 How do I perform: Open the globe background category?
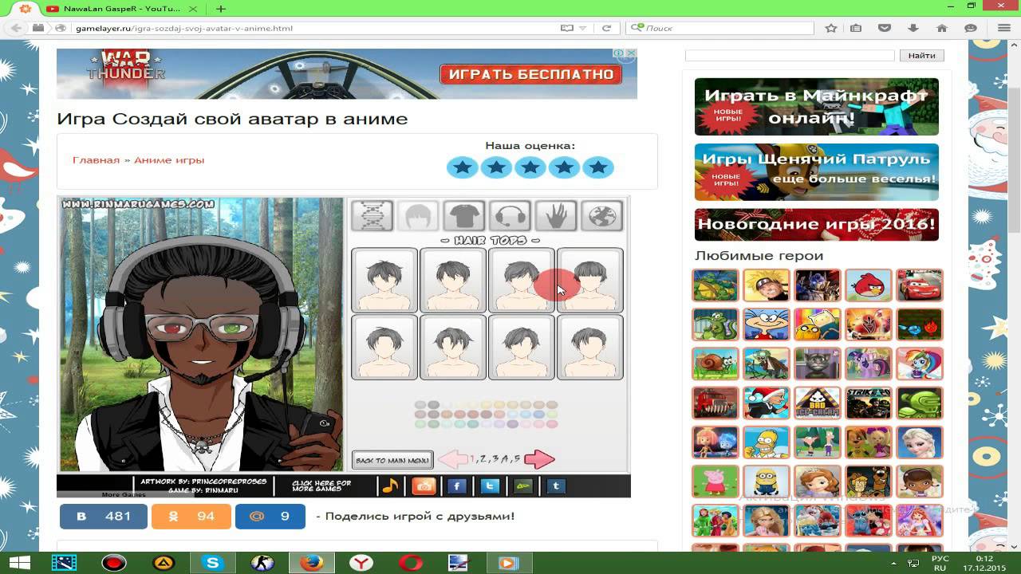[601, 215]
